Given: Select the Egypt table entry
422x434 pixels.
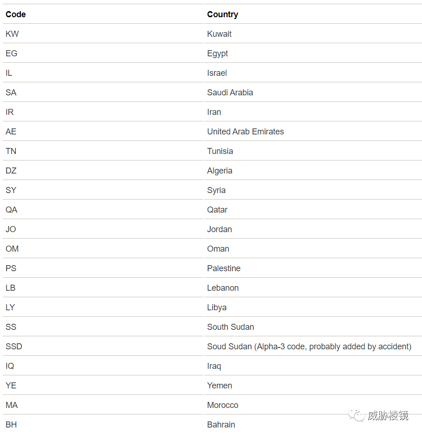Looking at the screenshot, I should 217,53.
